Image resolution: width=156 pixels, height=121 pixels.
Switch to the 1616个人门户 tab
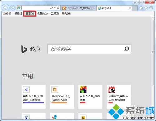tap(79, 8)
